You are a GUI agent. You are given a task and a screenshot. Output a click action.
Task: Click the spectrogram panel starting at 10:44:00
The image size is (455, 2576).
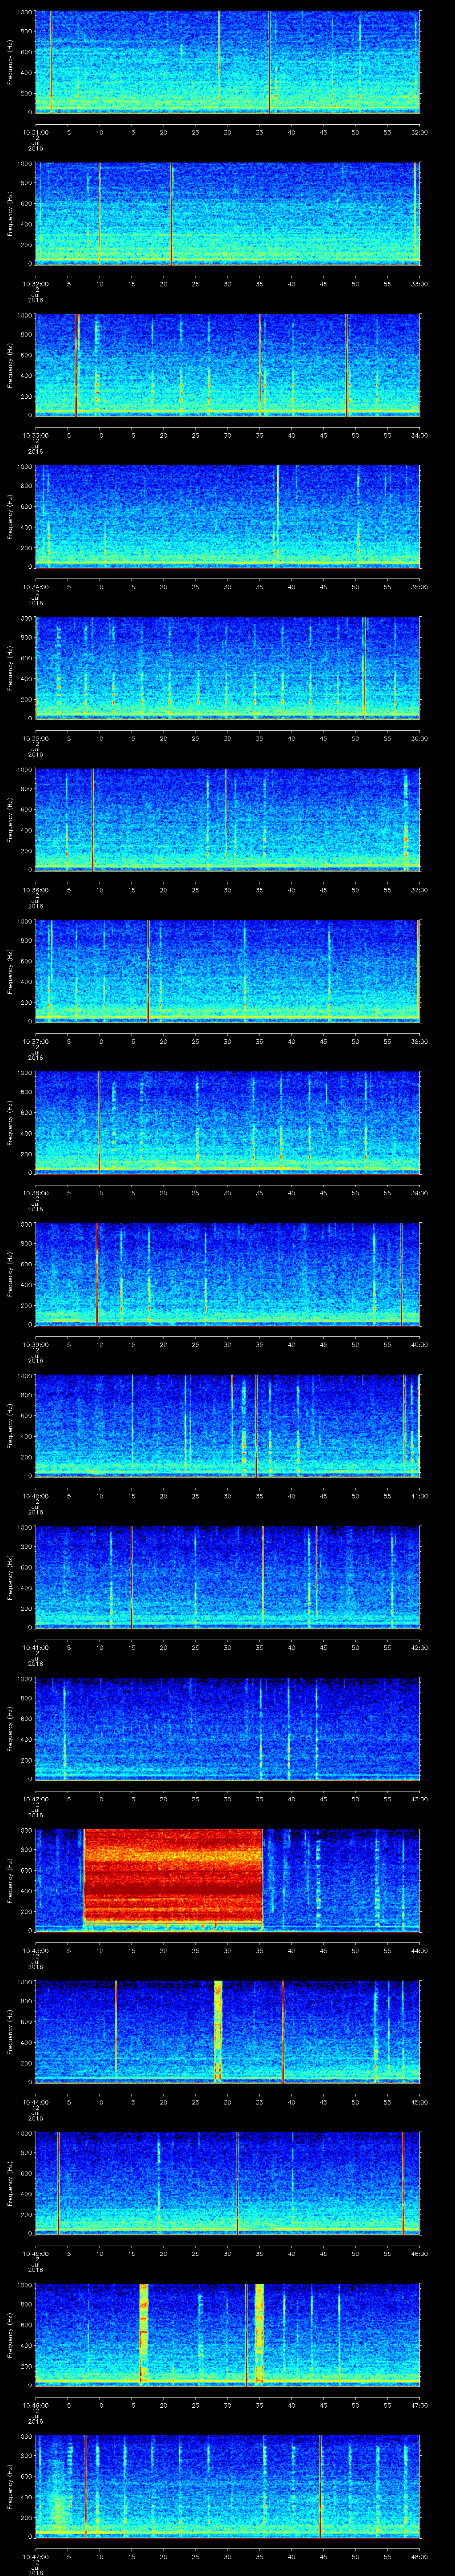[227, 2032]
